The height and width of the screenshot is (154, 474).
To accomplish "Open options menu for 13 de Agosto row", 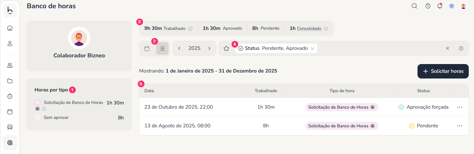I will pyautogui.click(x=459, y=126).
